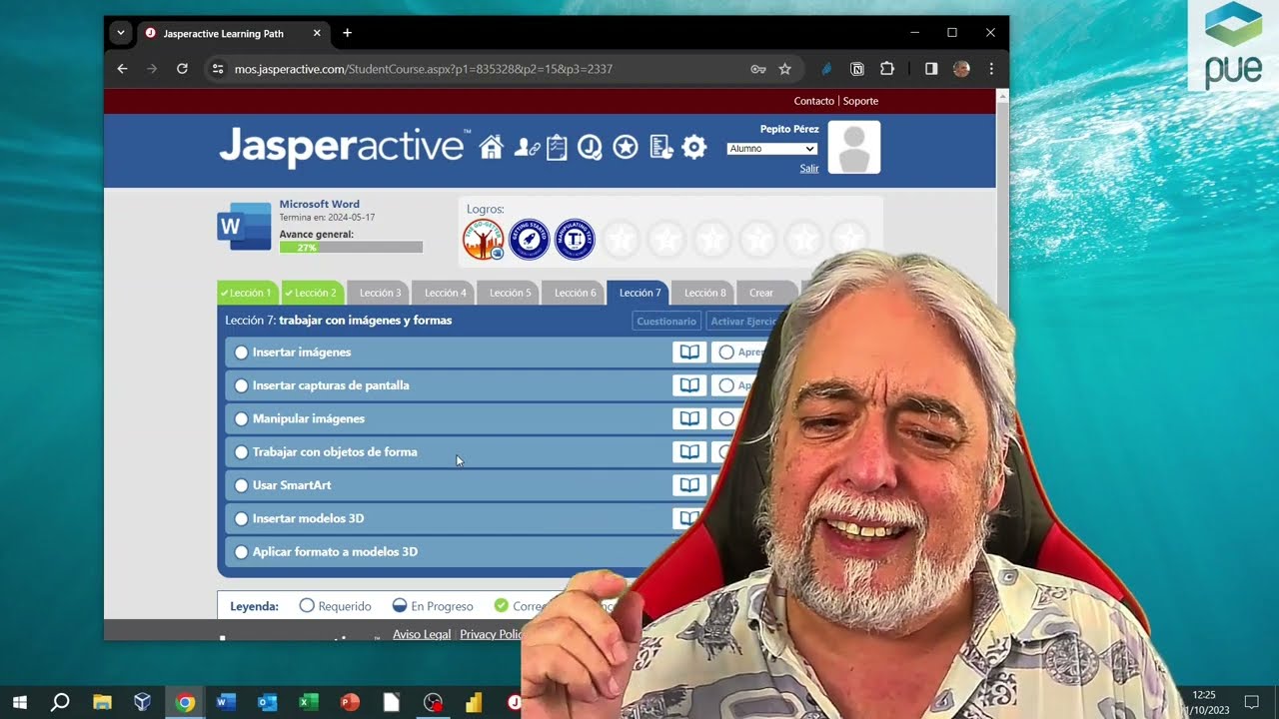The width and height of the screenshot is (1279, 719).
Task: Select status circle for Insertar capturas de pantalla
Action: tap(241, 385)
